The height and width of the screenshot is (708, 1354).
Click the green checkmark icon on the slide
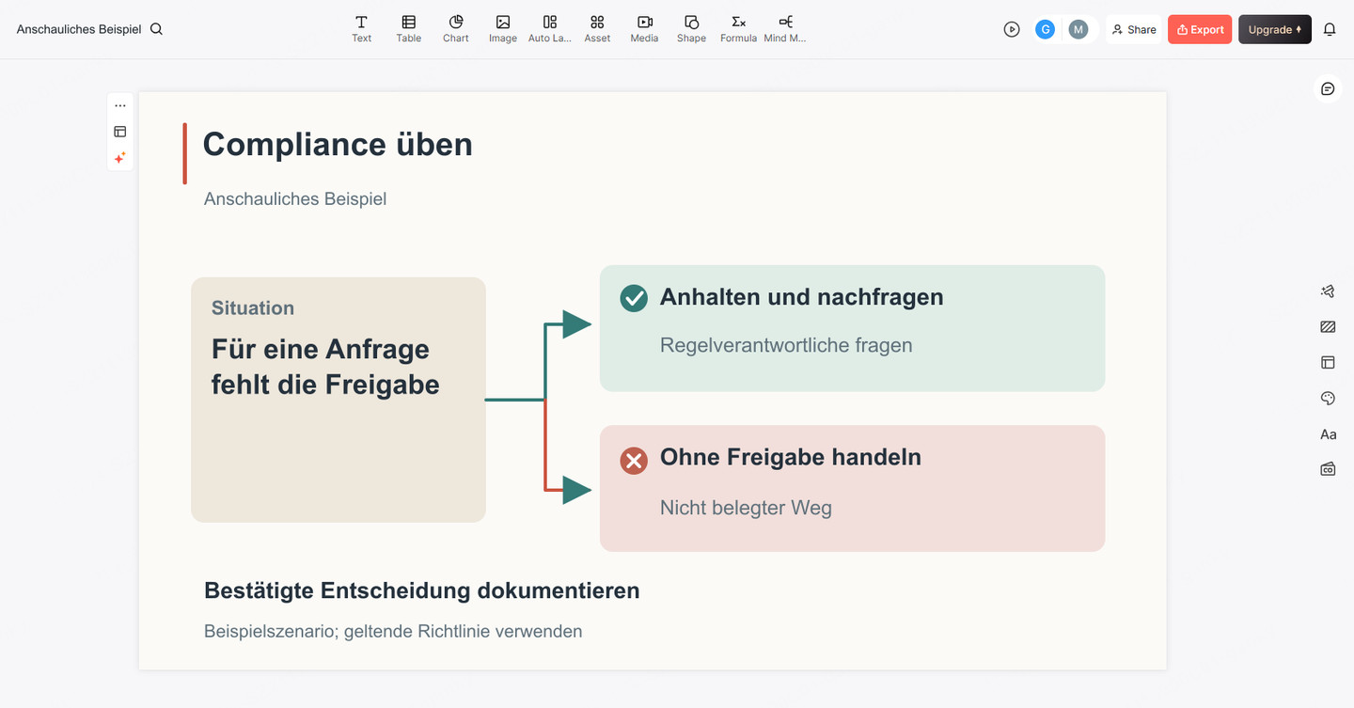pos(634,298)
